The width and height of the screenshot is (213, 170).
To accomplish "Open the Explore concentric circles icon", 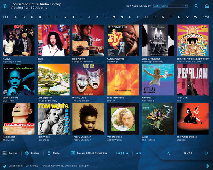I will pos(27,153).
